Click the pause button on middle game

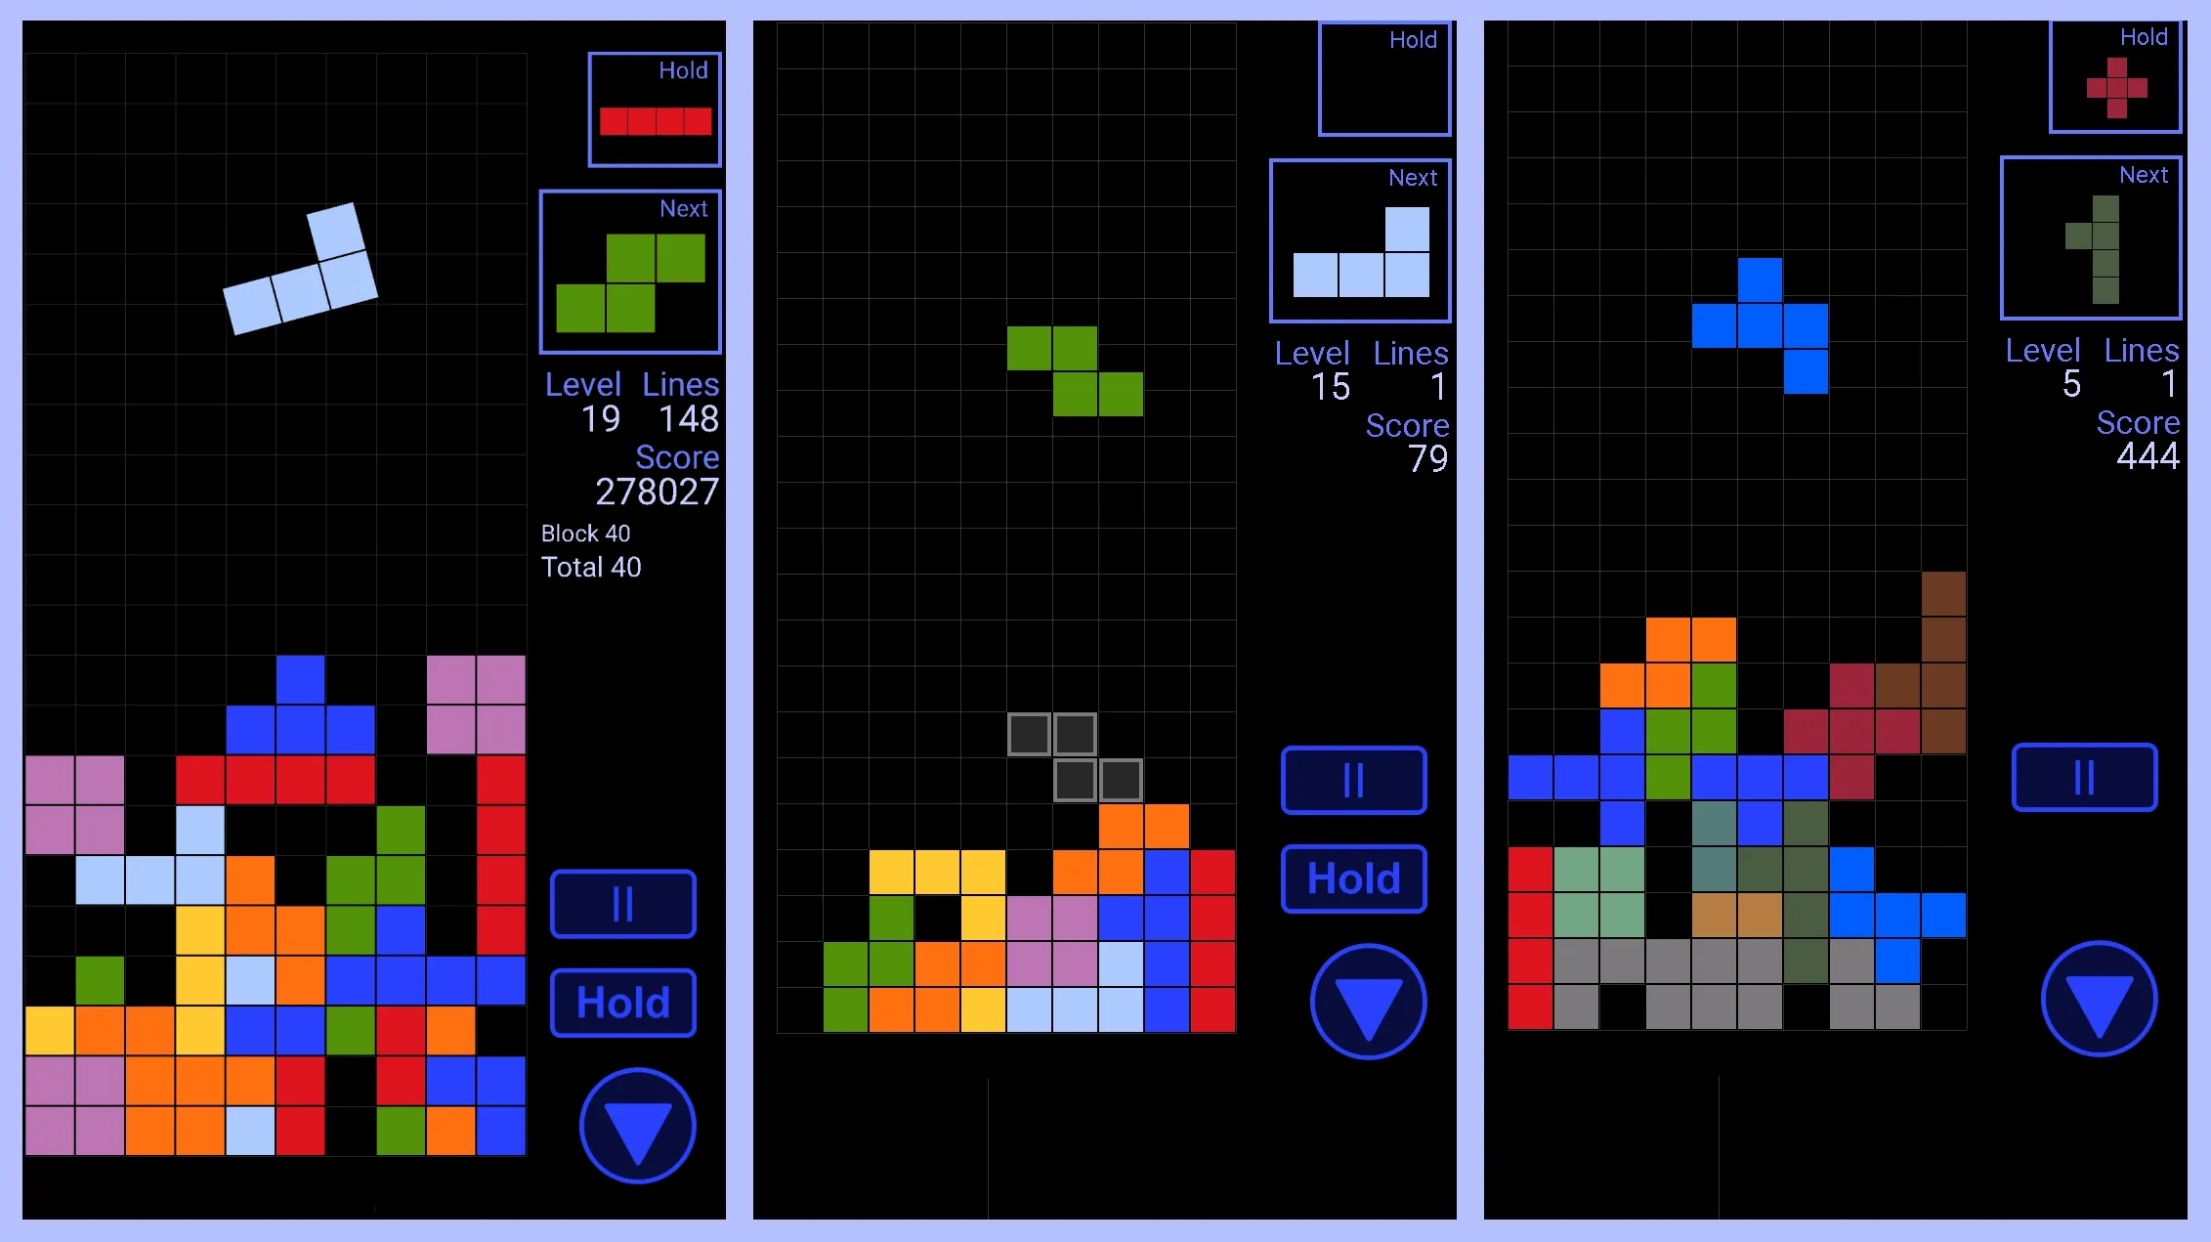[x=1358, y=782]
